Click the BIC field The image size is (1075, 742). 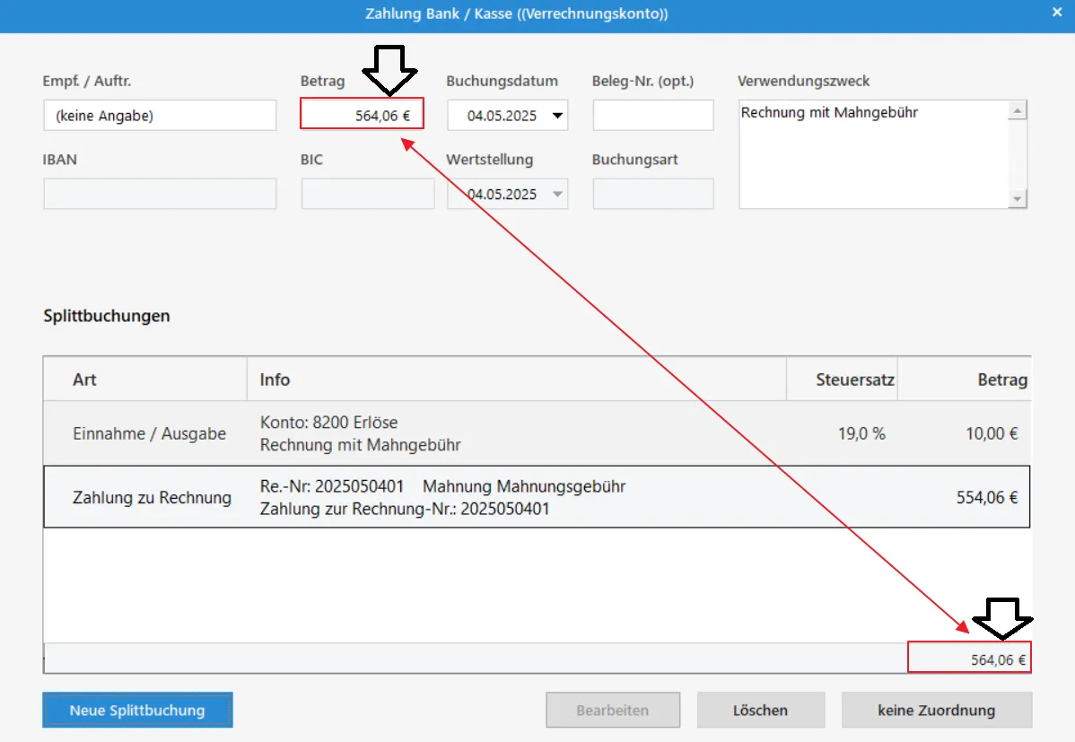point(367,195)
